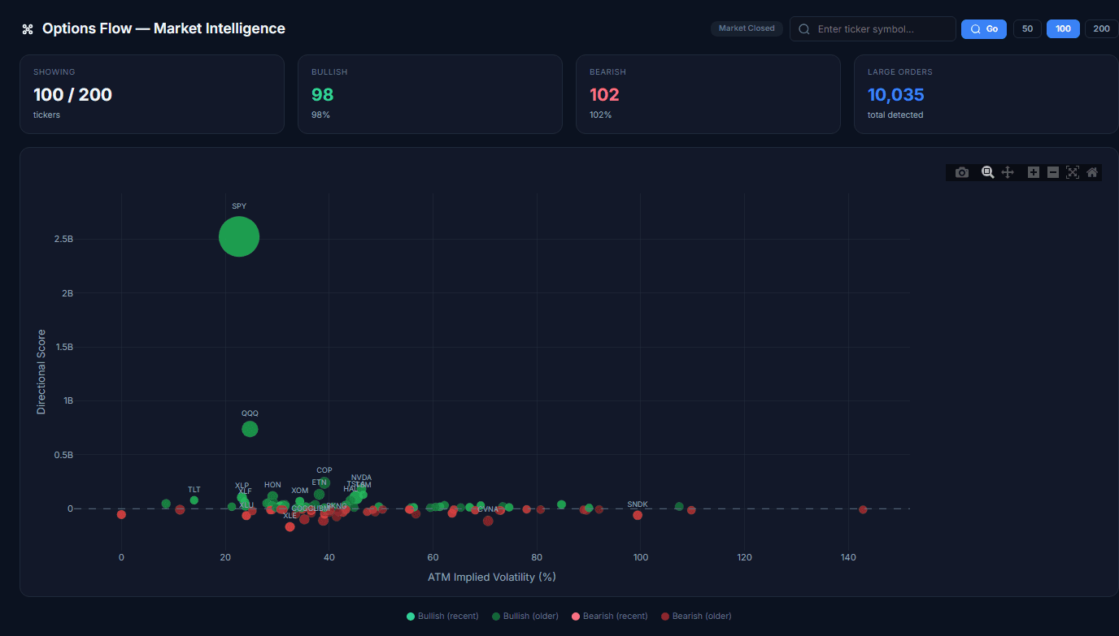Screen dimensions: 1119x636
Task: Toggle the Bullish (recent) legend entry
Action: pyautogui.click(x=442, y=616)
